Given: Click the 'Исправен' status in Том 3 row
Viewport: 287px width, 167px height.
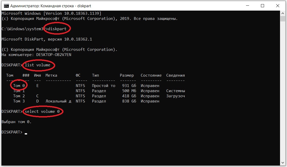Looking at the screenshot, I should pos(150,101).
